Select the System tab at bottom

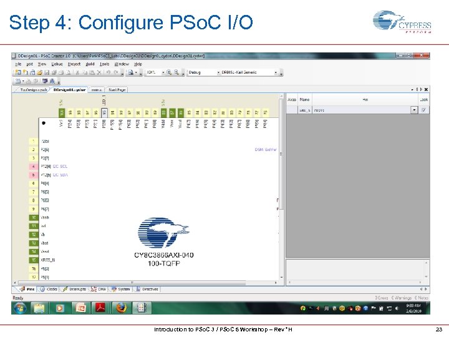121,289
